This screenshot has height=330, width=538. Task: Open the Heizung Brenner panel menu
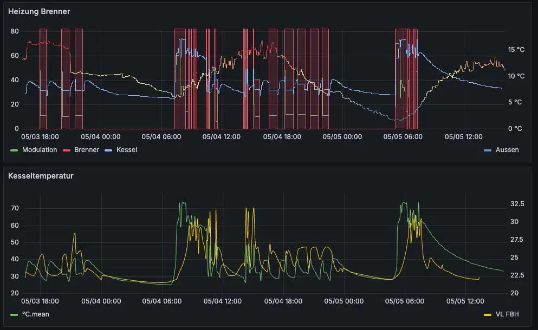click(38, 11)
